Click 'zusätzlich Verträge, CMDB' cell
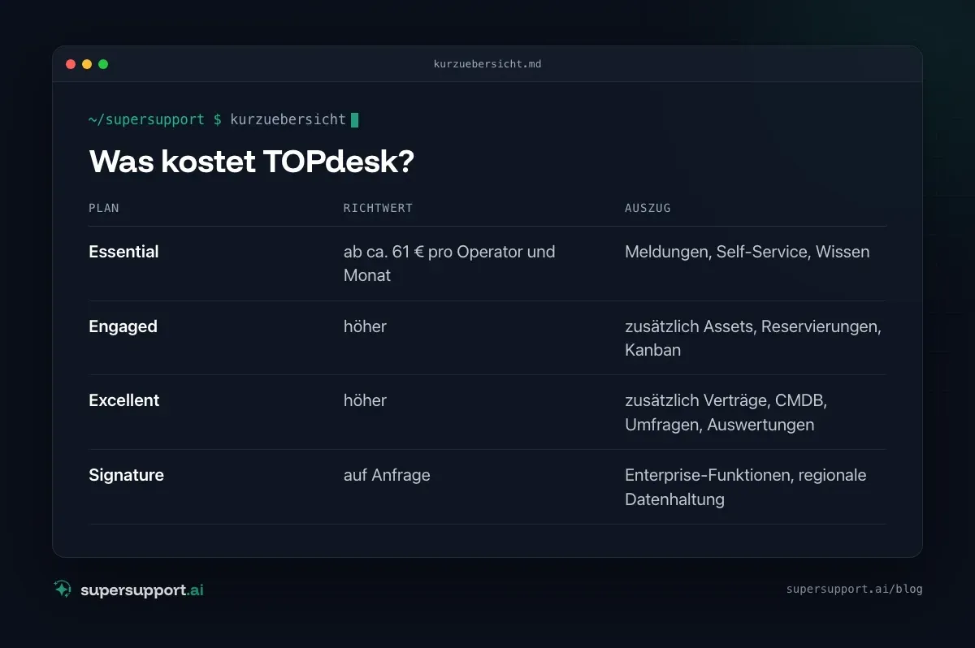The width and height of the screenshot is (975, 648). click(x=726, y=413)
